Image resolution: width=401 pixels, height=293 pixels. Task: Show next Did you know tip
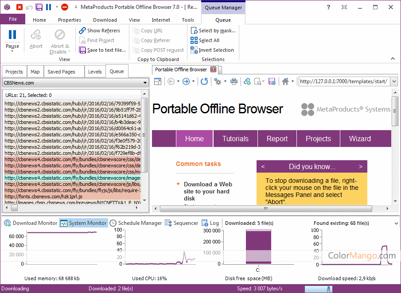pos(361,166)
